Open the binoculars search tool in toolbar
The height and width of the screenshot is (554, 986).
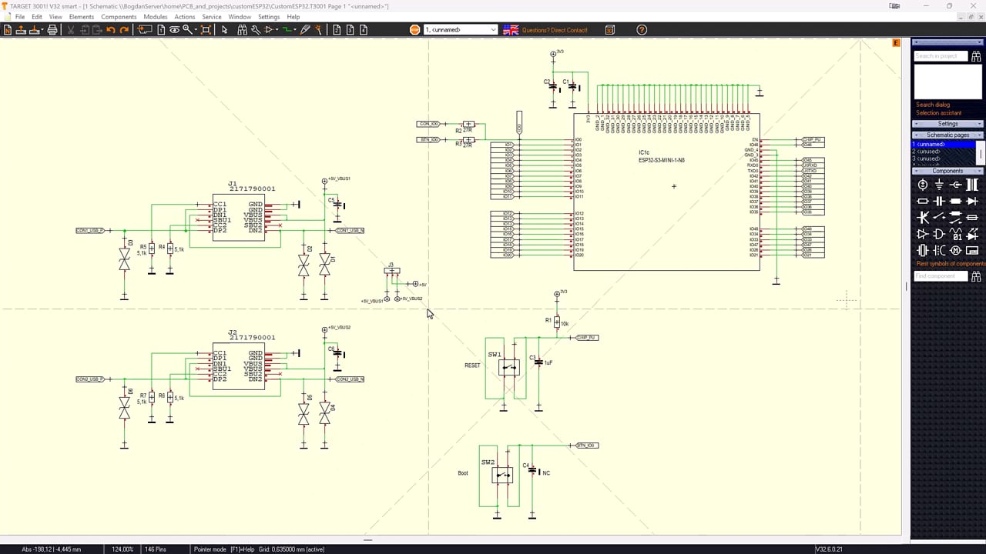click(242, 30)
